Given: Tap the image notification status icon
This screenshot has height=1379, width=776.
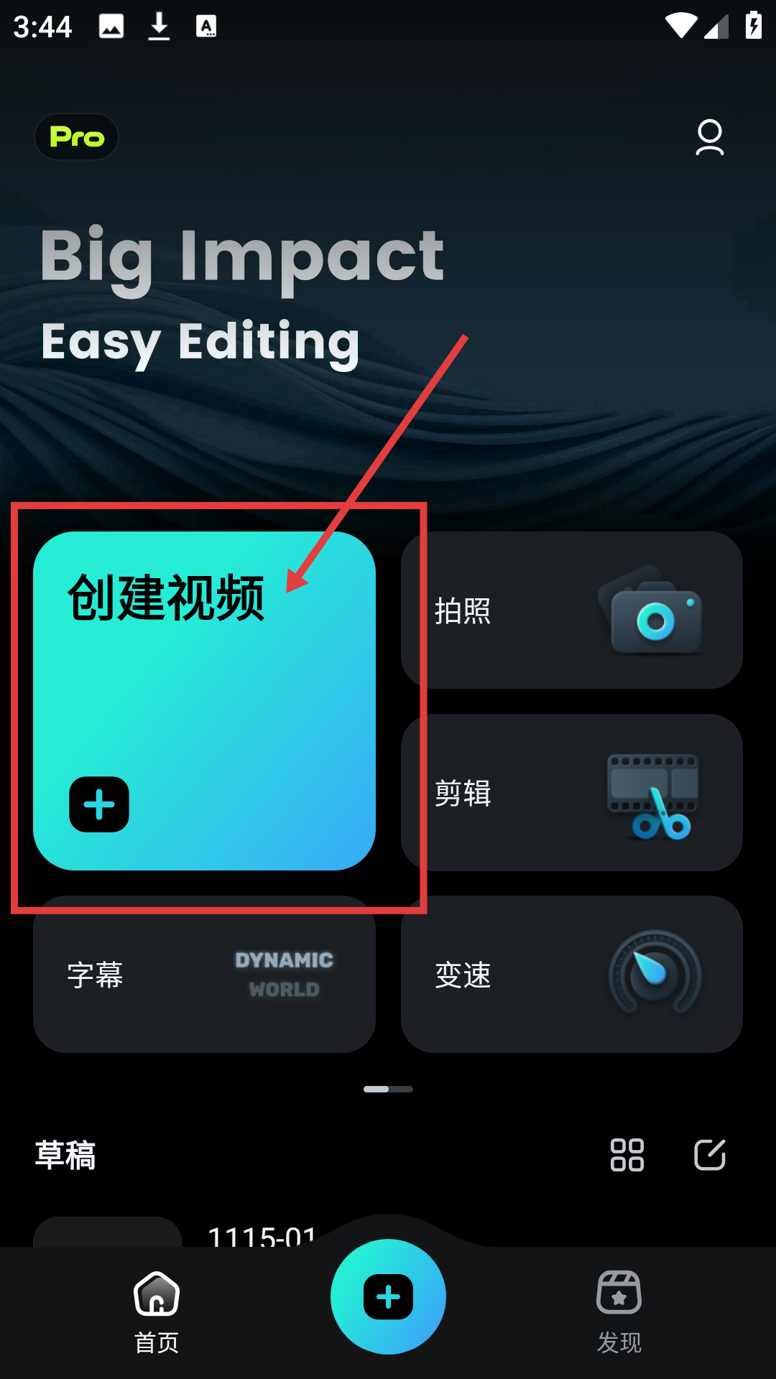Looking at the screenshot, I should tap(111, 27).
